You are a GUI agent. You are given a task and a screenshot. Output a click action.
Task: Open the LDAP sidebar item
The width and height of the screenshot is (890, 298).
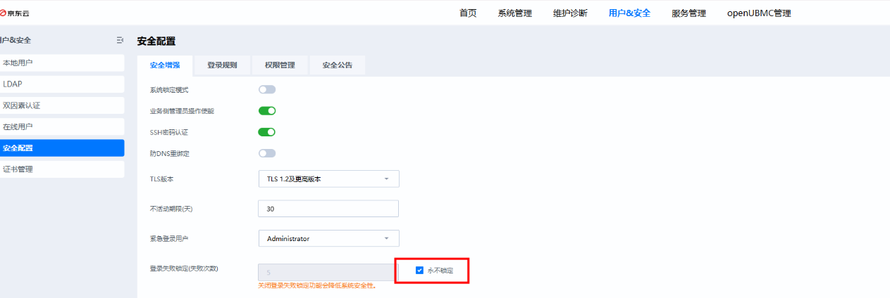point(62,84)
